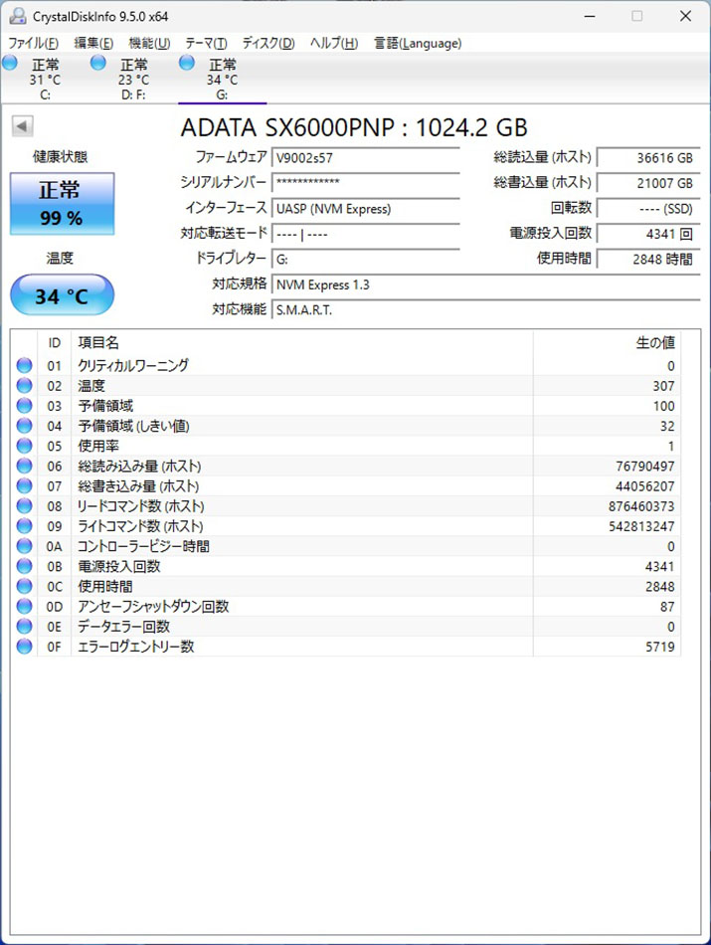Click total host reads value 36616 GB
The width and height of the screenshot is (711, 945).
click(649, 158)
